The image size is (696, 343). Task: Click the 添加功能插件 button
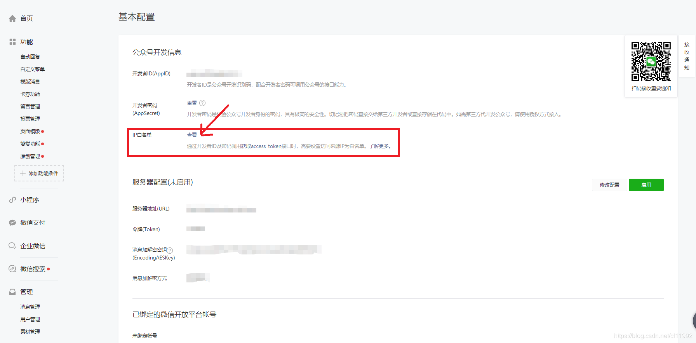pos(39,173)
